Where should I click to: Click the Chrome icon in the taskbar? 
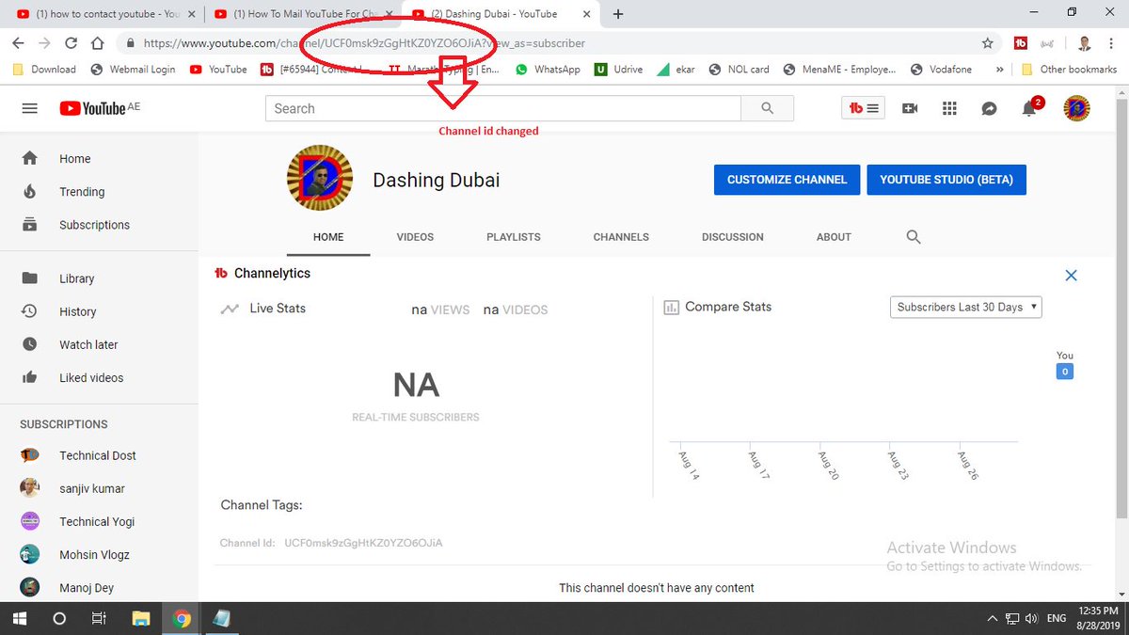click(x=182, y=618)
